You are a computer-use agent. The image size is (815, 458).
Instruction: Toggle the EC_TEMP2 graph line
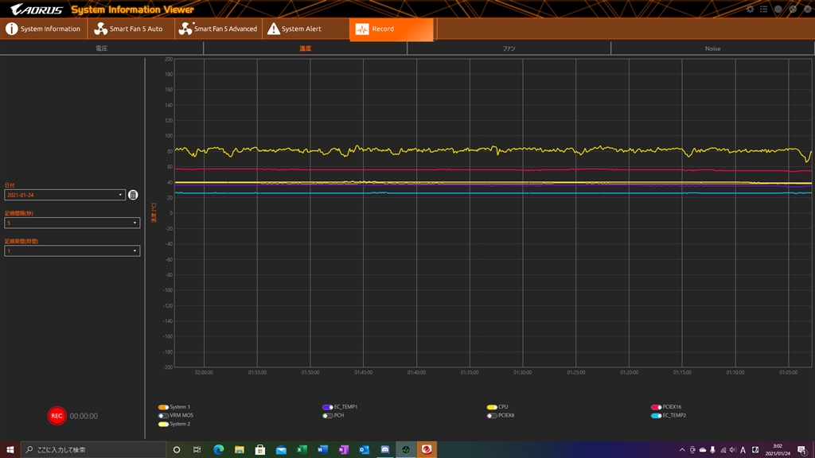pos(656,415)
